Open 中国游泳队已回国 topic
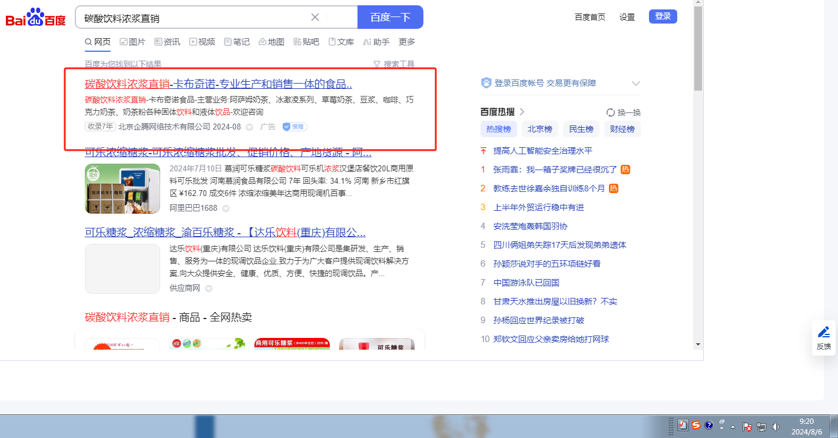 click(526, 283)
